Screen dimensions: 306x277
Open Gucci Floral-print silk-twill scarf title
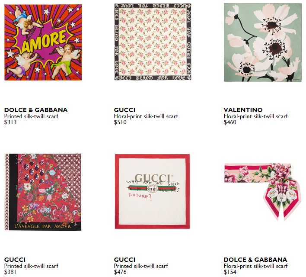146,116
